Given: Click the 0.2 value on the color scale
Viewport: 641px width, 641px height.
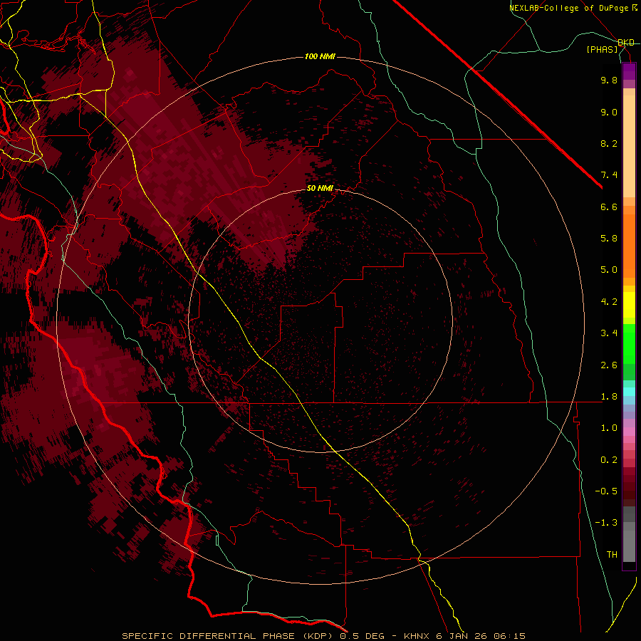Looking at the screenshot, I should coord(609,460).
